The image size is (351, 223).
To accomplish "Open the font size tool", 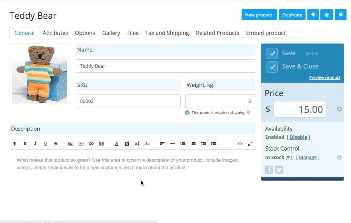I will coord(137,144).
